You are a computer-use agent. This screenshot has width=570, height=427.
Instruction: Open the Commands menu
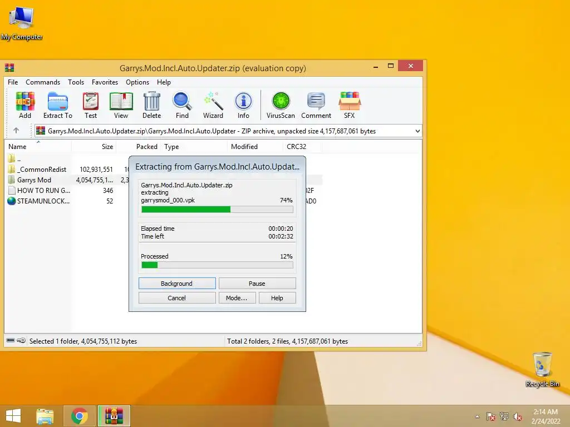pos(43,82)
